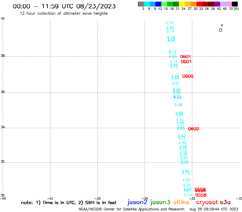Viewport: 242px width, 212px height.
Task: Click the wave height value 4.47
Action: tap(184, 159)
